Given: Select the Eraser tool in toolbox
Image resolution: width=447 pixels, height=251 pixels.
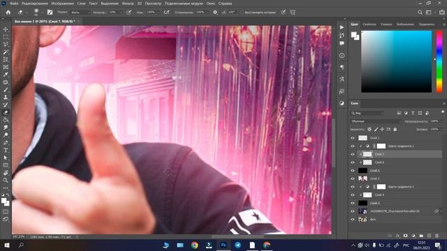Looking at the screenshot, I should [6, 112].
